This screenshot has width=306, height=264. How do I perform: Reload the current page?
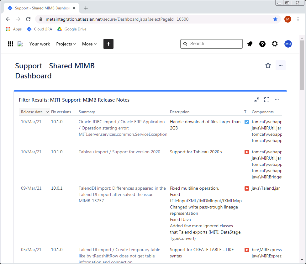(28, 19)
